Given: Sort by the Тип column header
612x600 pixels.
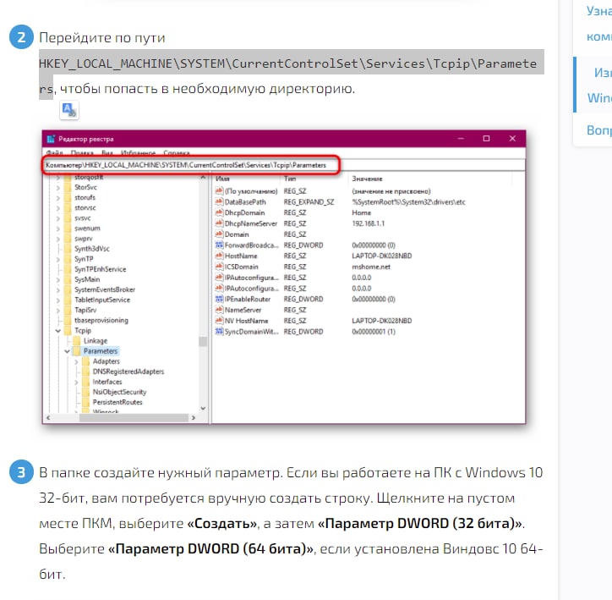Looking at the screenshot, I should [x=314, y=179].
